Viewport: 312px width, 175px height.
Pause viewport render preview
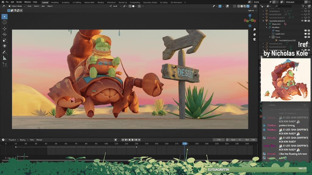[x=255, y=6]
